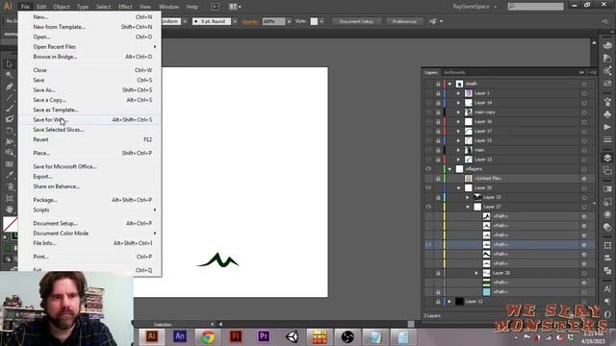616x346 pixels.
Task: Collapse the death layer triangle
Action: [449, 84]
